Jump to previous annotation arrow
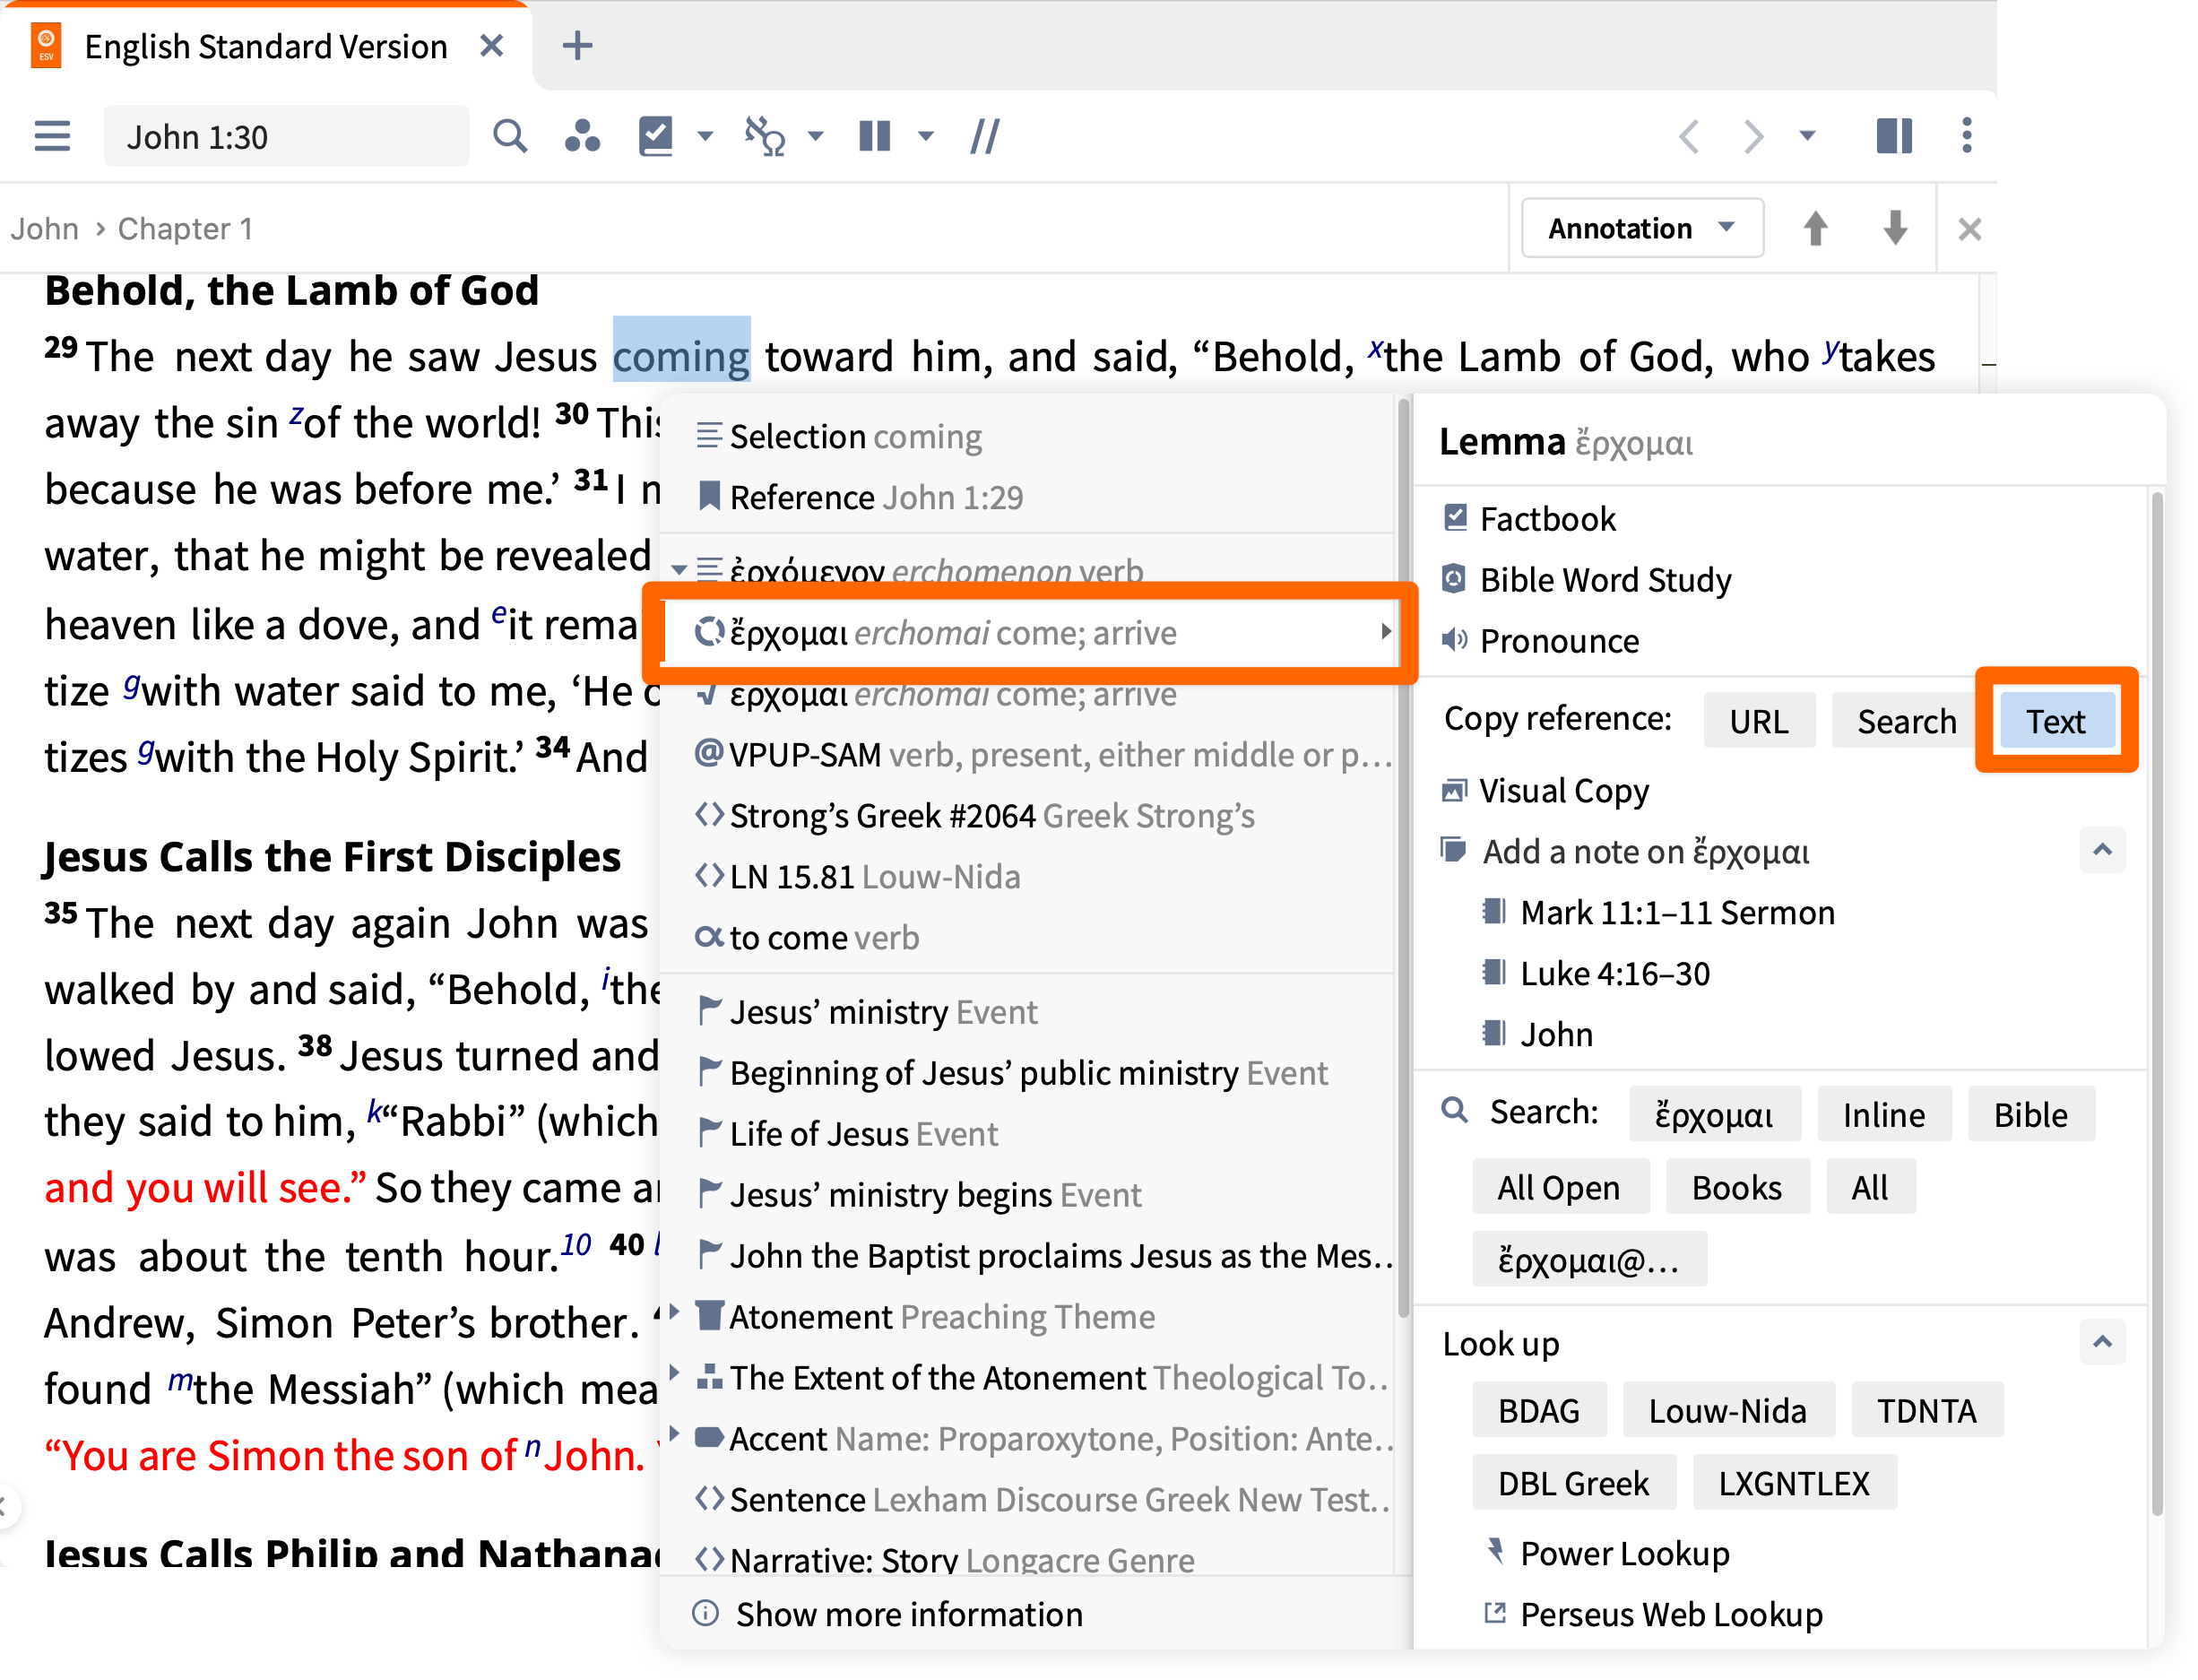The height and width of the screenshot is (1680, 2198). click(1816, 229)
